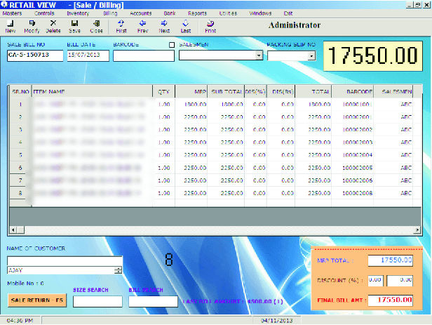The image size is (432, 325).
Task: Click the grid scrollbar right arrow
Action: tap(418, 230)
